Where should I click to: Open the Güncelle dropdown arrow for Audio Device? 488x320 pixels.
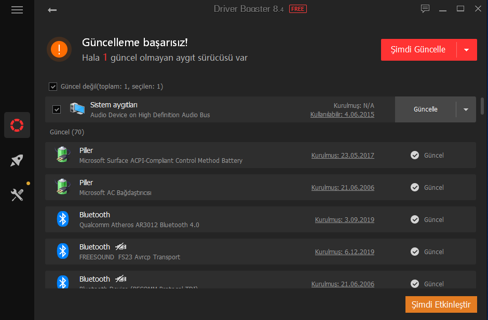466,109
